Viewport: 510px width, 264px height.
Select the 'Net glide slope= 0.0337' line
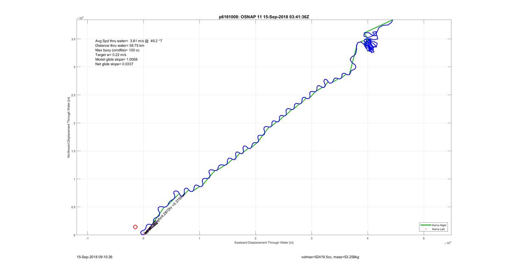click(x=114, y=64)
